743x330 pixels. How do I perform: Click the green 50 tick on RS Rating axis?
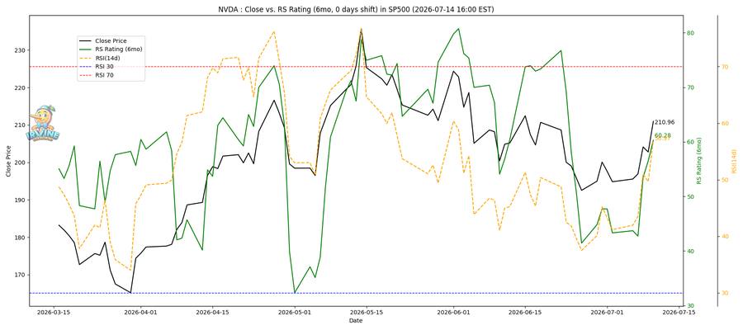click(690, 197)
